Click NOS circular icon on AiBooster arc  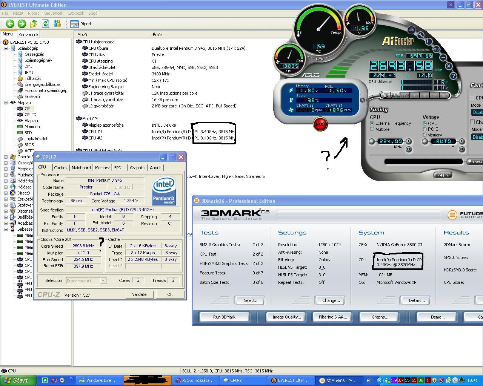tap(411, 30)
